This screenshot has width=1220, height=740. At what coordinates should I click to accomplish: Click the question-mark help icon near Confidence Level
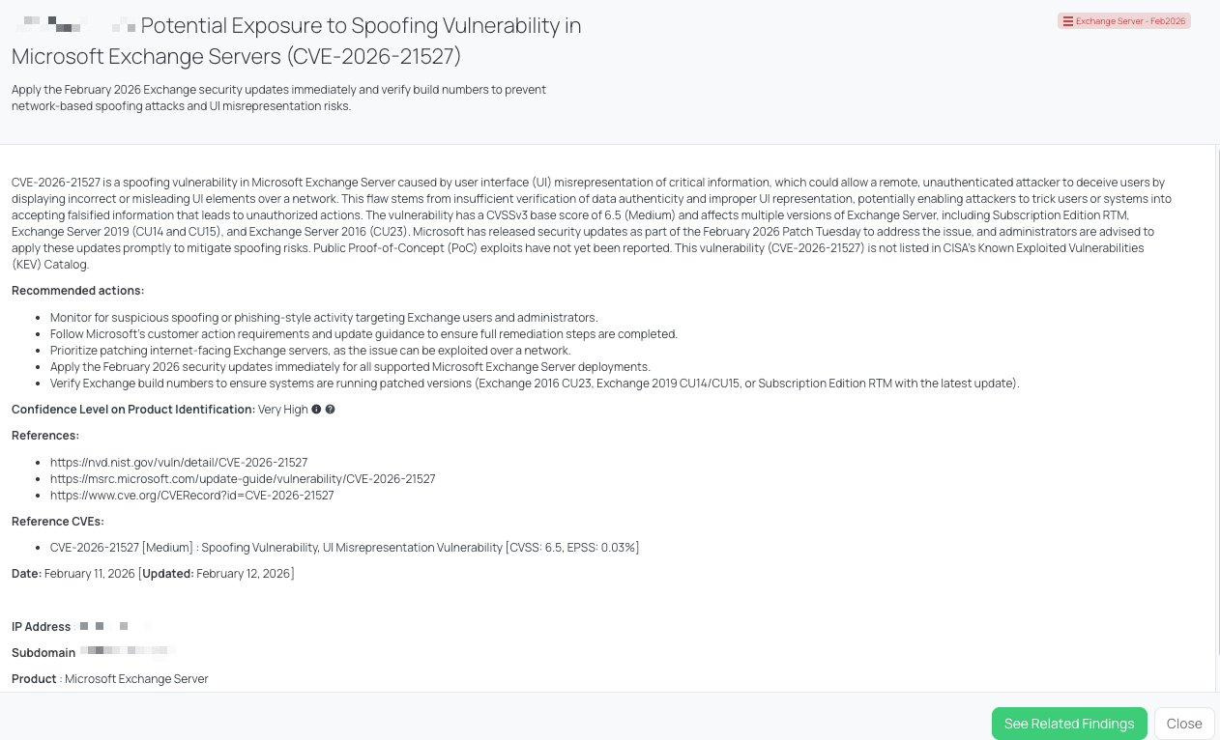[330, 409]
